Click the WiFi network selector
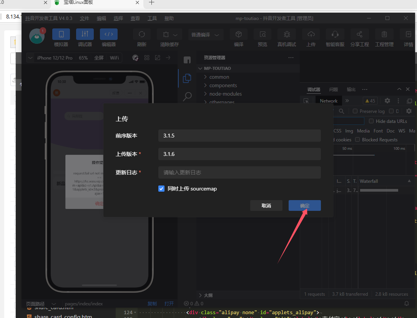Screen dimensions: 417x318 pyautogui.click(x=115, y=58)
